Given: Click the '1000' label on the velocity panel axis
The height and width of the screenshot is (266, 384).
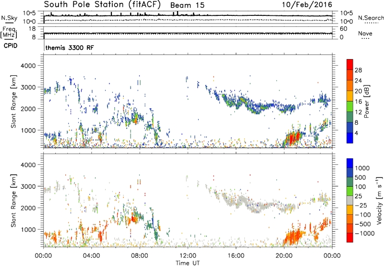Looking at the screenshot, I should coord(28,230).
